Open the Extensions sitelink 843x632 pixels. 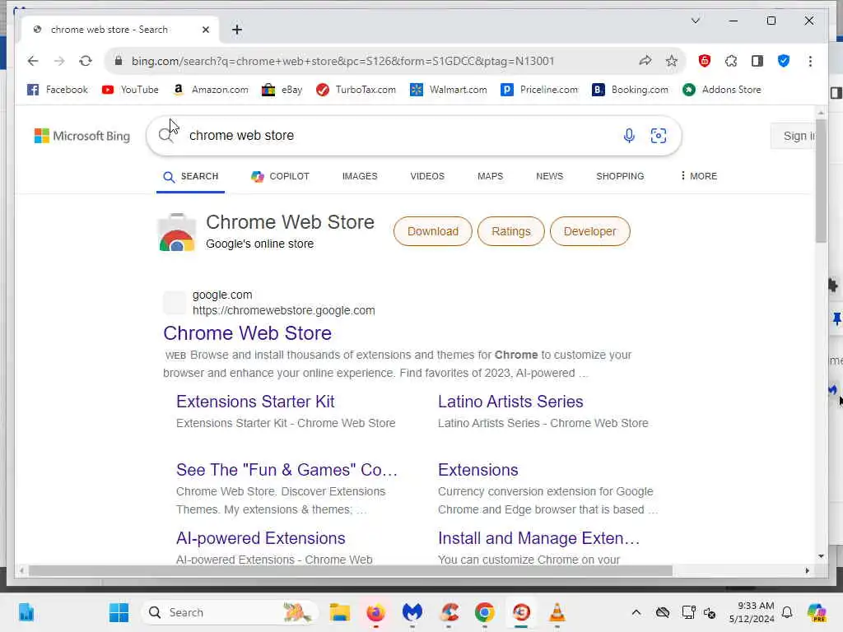pyautogui.click(x=478, y=470)
